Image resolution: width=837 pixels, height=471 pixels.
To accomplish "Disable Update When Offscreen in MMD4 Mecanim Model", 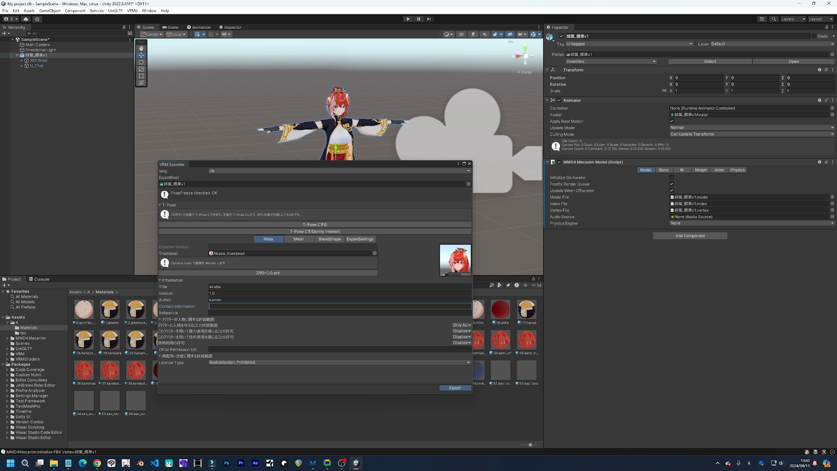I will click(671, 191).
